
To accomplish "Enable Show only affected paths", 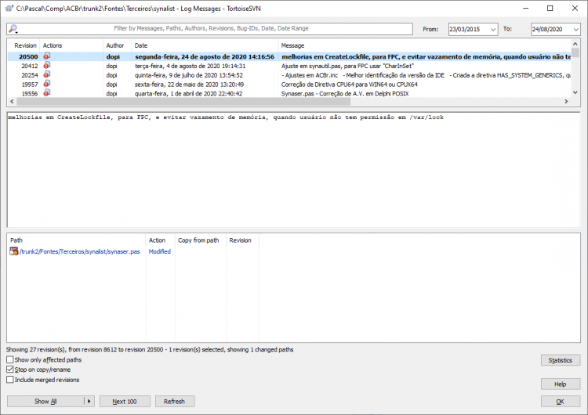I will point(10,359).
